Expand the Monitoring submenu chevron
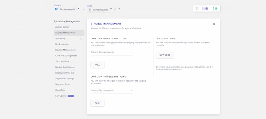Screen dimensions: 266x119 (81, 39)
